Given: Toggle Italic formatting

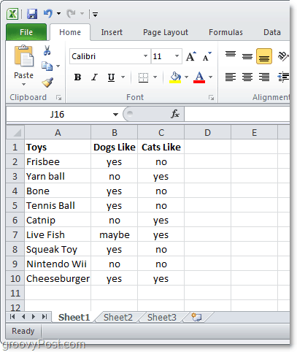Looking at the screenshot, I should click(x=94, y=77).
